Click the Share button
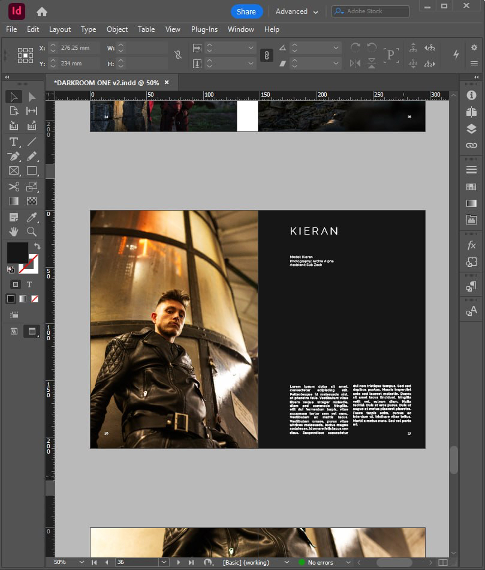Screen dimensions: 485x570 coord(246,11)
